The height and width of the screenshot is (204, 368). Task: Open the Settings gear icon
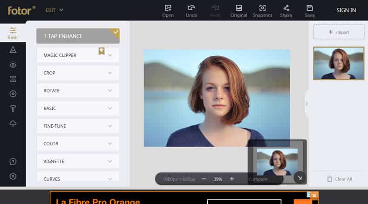pos(13,177)
